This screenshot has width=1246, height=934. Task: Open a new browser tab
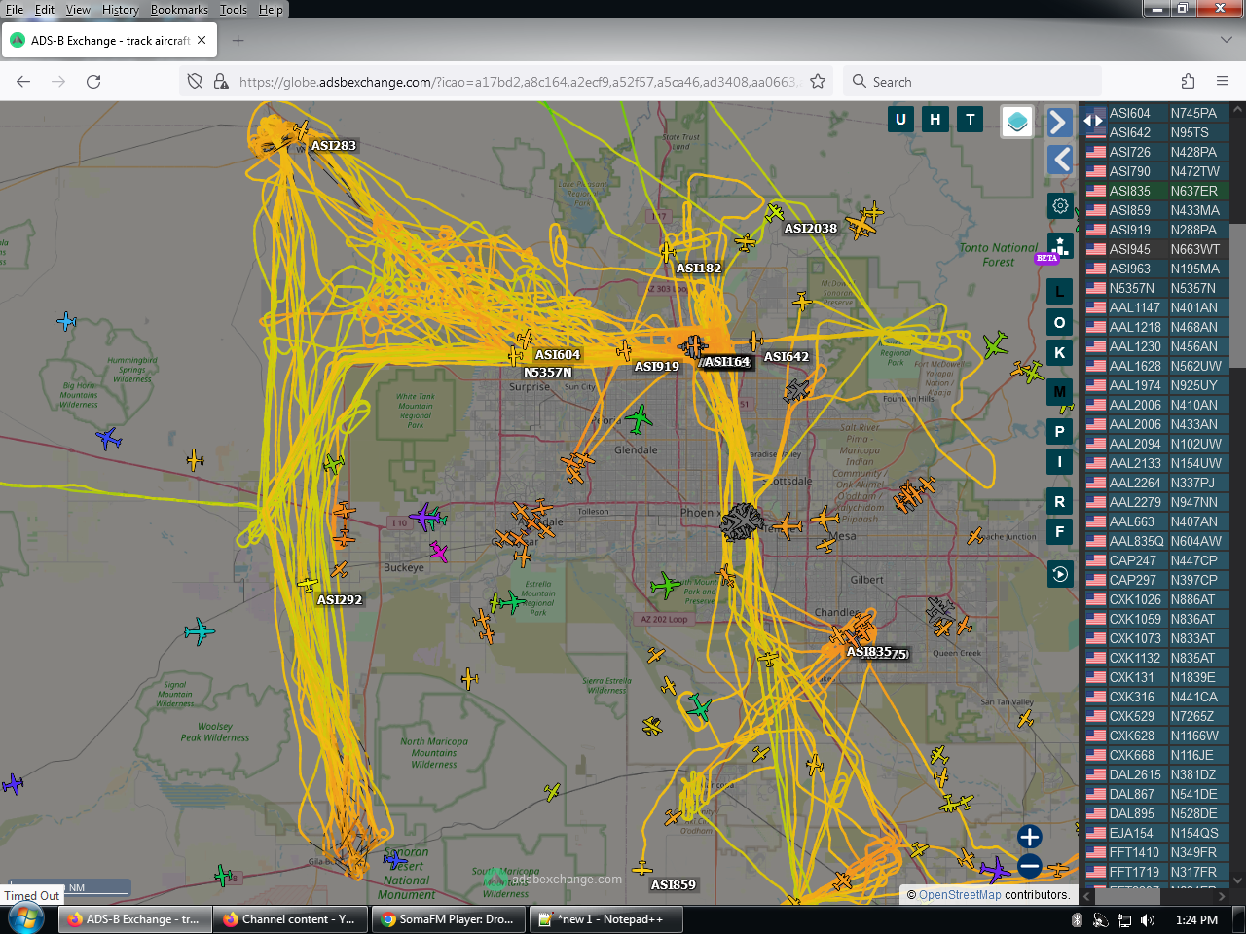(x=238, y=41)
